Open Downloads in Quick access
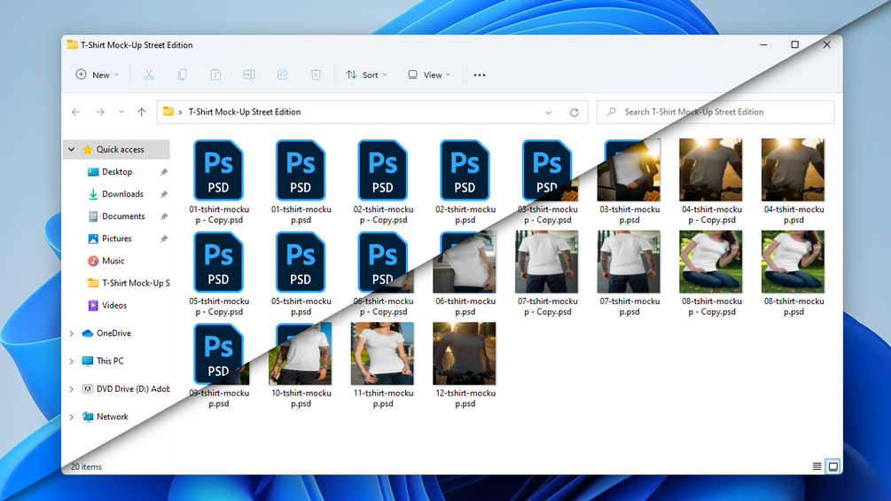The image size is (891, 501). pyautogui.click(x=122, y=193)
